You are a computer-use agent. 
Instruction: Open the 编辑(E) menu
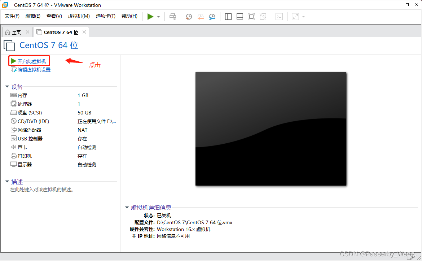(33, 16)
